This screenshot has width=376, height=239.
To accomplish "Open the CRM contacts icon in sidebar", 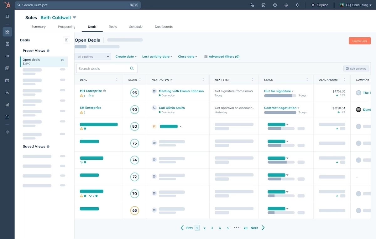I will pyautogui.click(x=7, y=44).
